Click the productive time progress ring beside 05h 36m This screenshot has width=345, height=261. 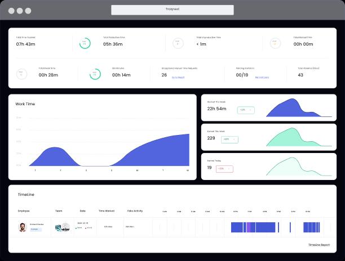click(85, 43)
